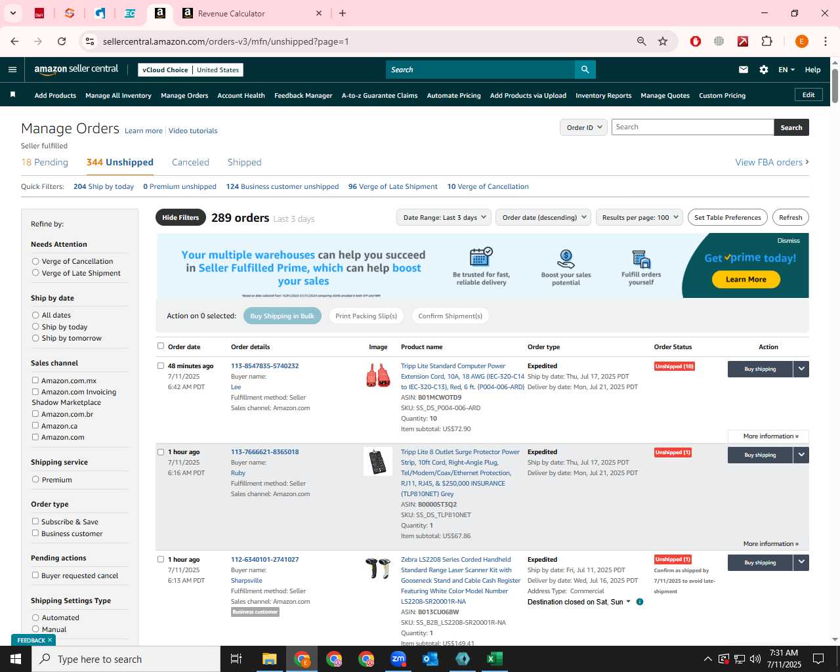Open Zoom from the taskbar
This screenshot has height=672, width=840.
[398, 659]
